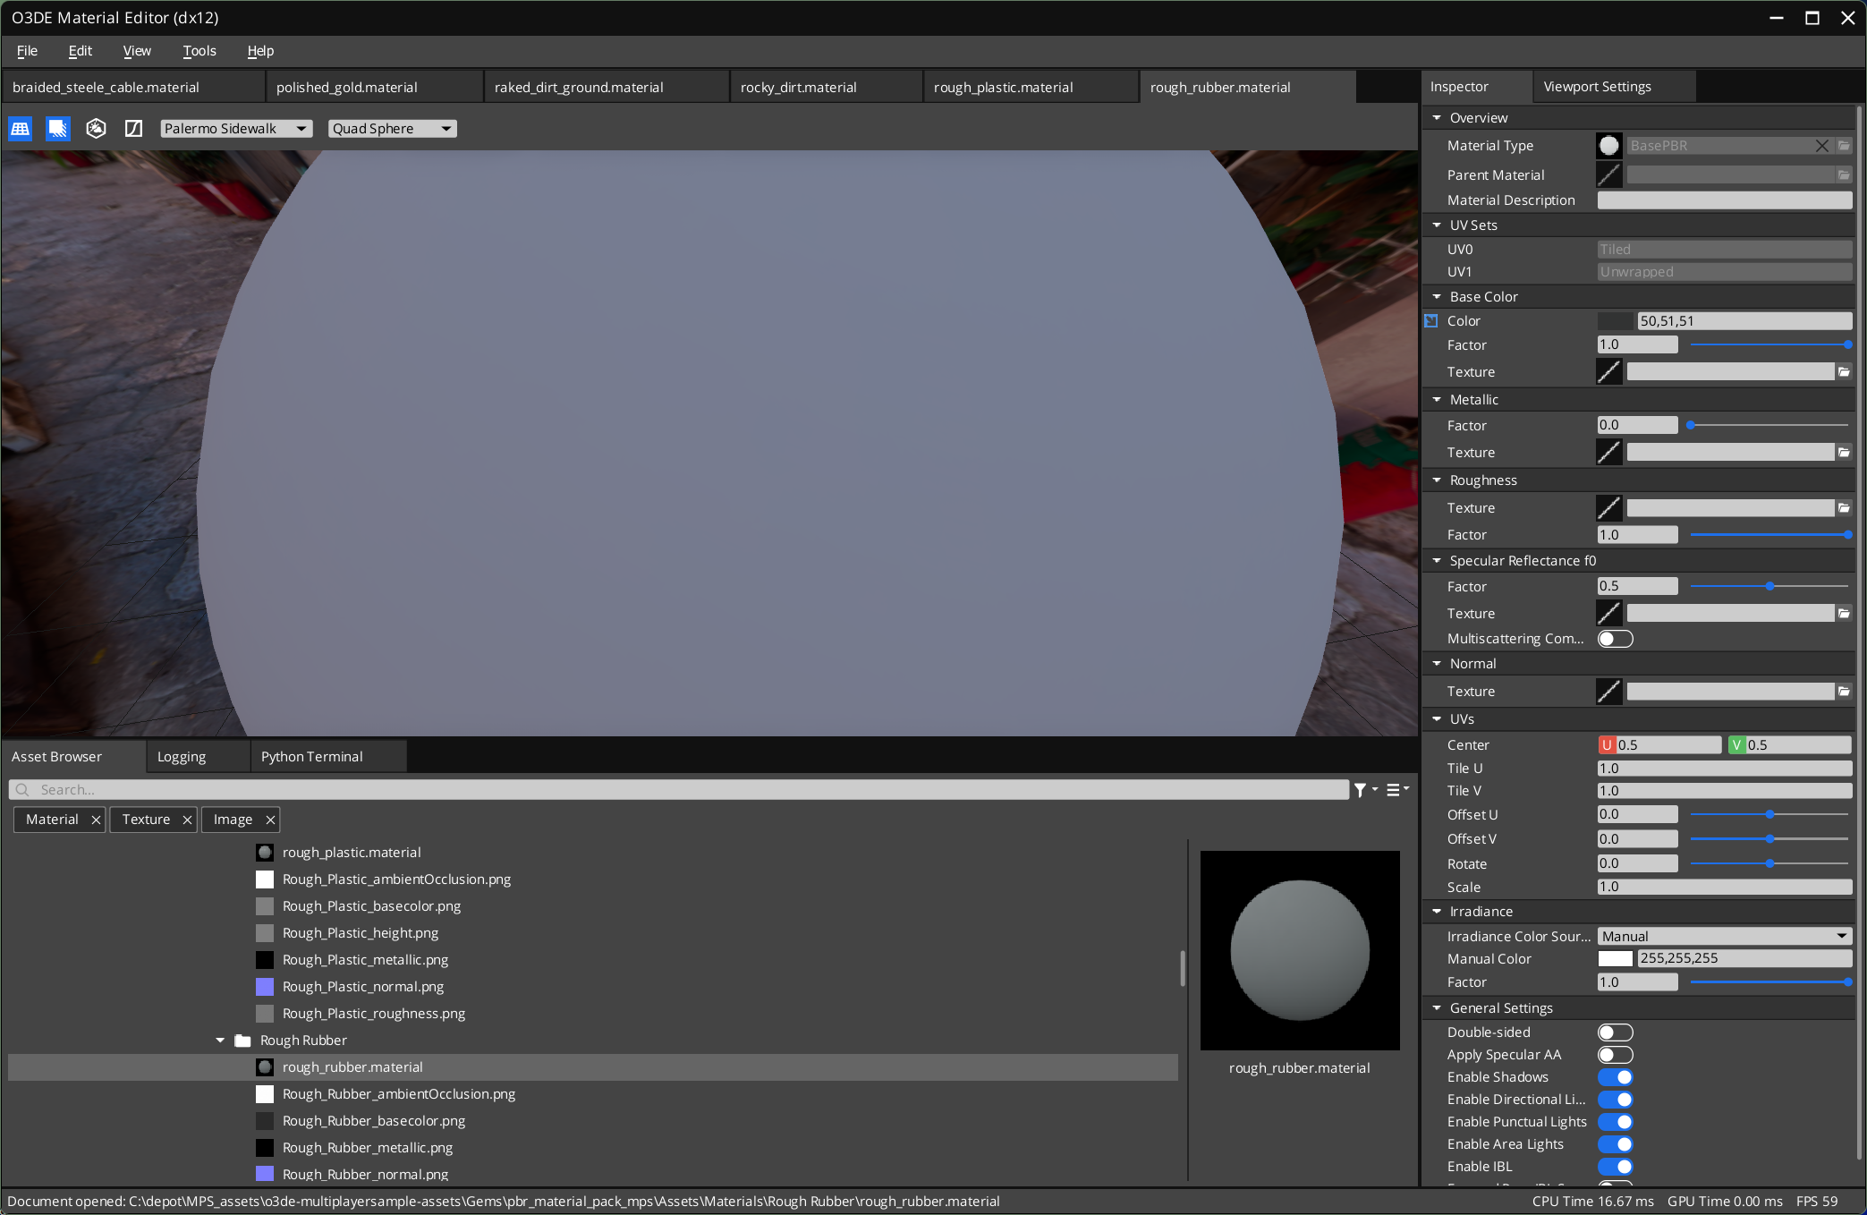The width and height of the screenshot is (1867, 1215).
Task: Collapse the Roughness section
Action: click(x=1437, y=480)
